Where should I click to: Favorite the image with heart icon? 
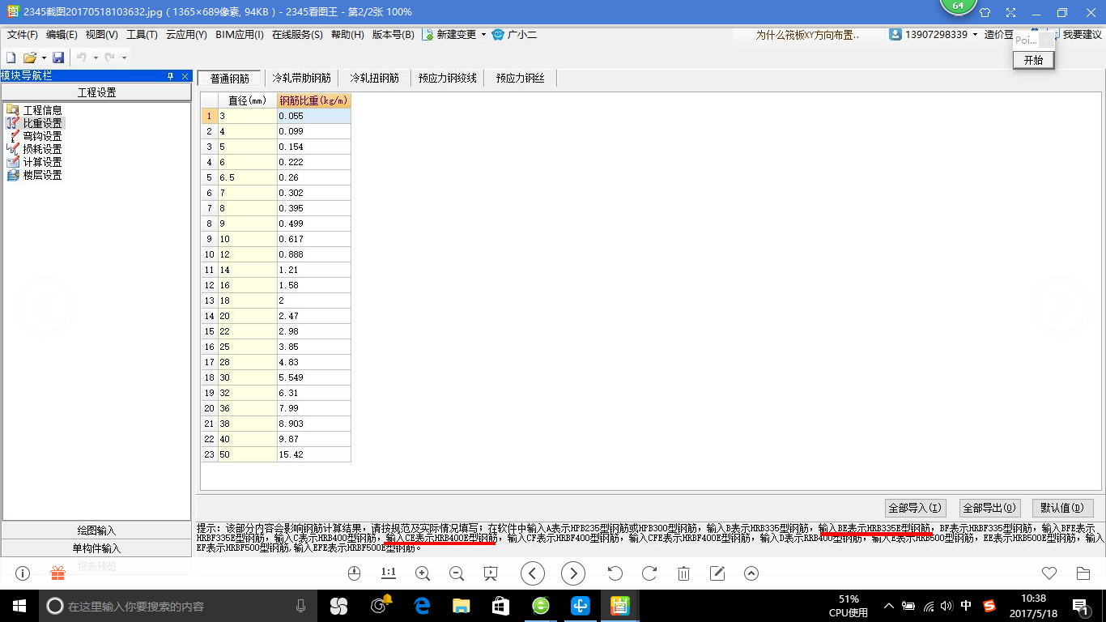[1049, 573]
